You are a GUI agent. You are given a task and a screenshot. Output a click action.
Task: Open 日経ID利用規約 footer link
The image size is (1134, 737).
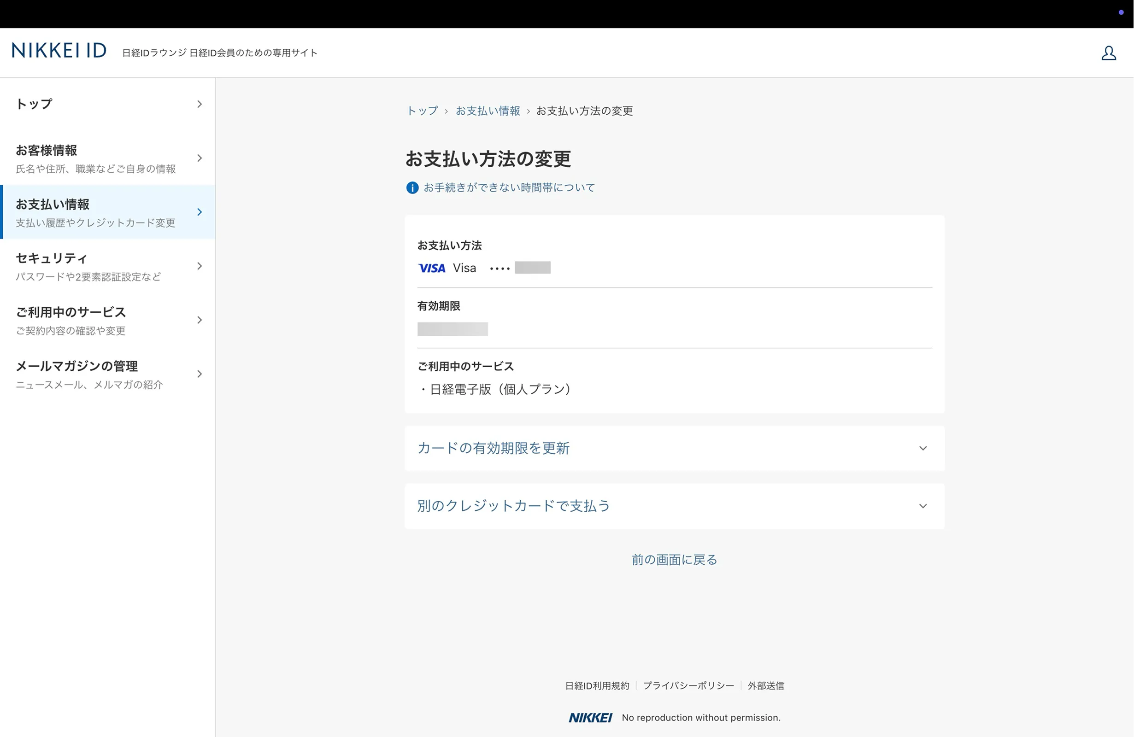[x=597, y=685]
